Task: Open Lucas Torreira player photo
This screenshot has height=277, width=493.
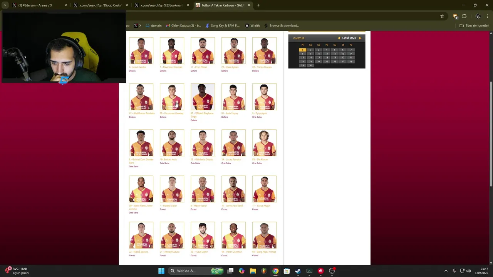Action: coord(233,143)
